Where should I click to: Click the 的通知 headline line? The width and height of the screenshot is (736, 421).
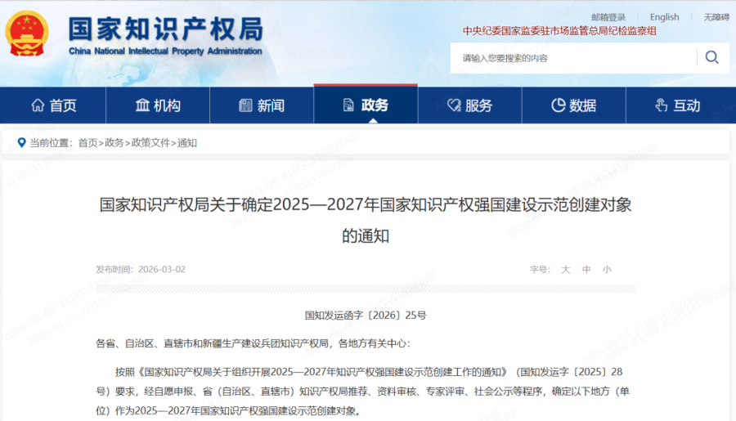pos(366,235)
